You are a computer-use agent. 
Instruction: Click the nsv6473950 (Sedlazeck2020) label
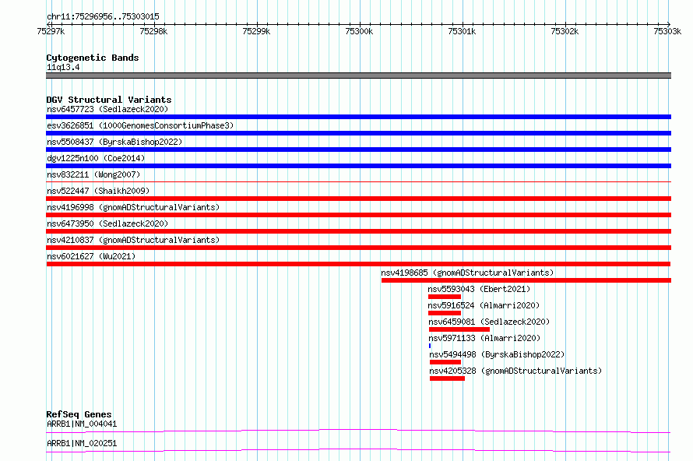[x=107, y=223]
